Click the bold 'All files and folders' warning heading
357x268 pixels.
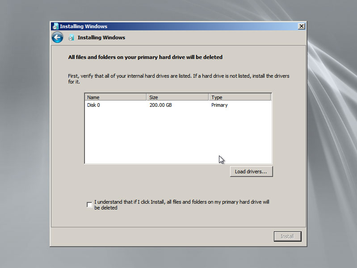click(145, 57)
